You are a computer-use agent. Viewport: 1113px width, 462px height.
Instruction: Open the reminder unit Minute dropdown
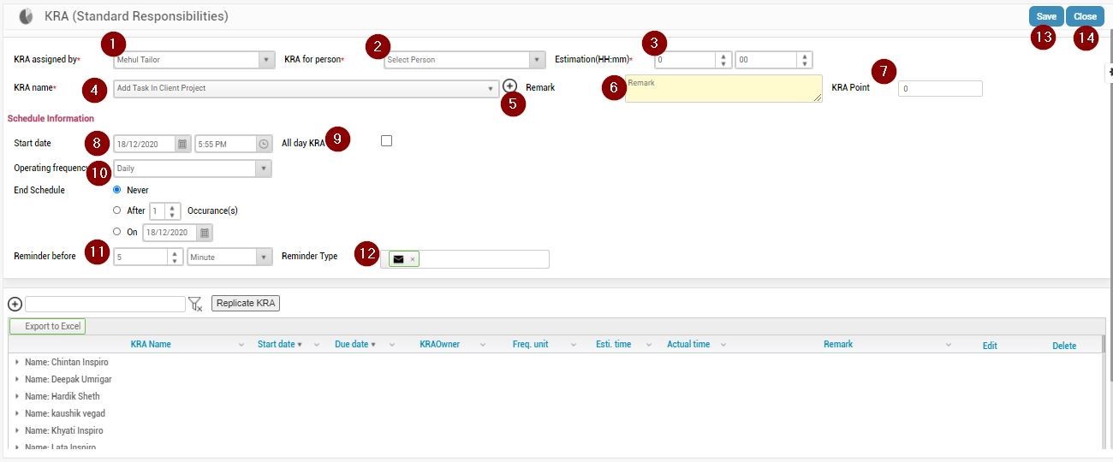tap(264, 257)
